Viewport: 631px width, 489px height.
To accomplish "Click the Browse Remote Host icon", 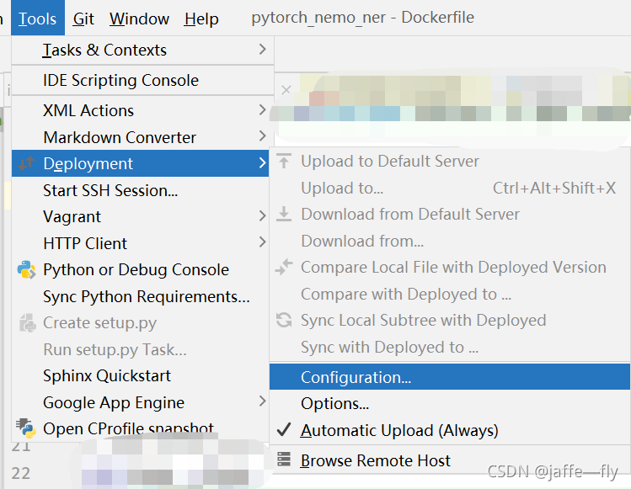I will [284, 460].
